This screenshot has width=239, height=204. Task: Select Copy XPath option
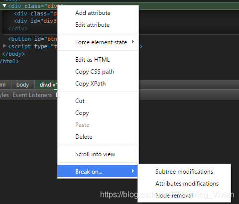98,84
